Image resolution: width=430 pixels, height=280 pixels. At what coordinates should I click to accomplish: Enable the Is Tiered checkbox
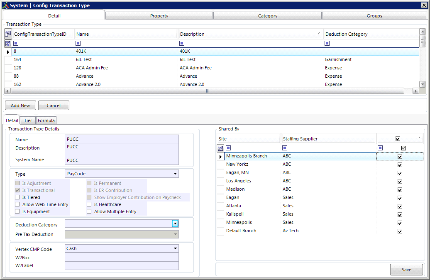[x=17, y=197]
